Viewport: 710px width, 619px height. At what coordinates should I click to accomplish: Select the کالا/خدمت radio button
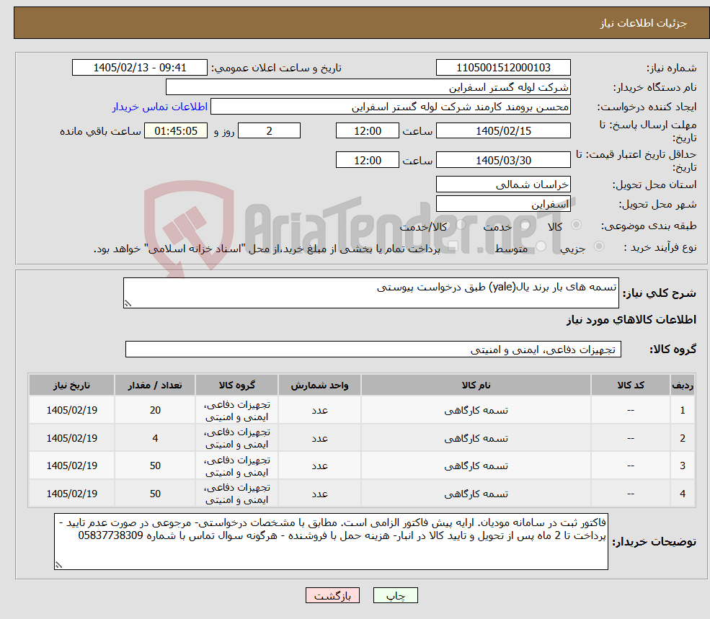tap(461, 225)
